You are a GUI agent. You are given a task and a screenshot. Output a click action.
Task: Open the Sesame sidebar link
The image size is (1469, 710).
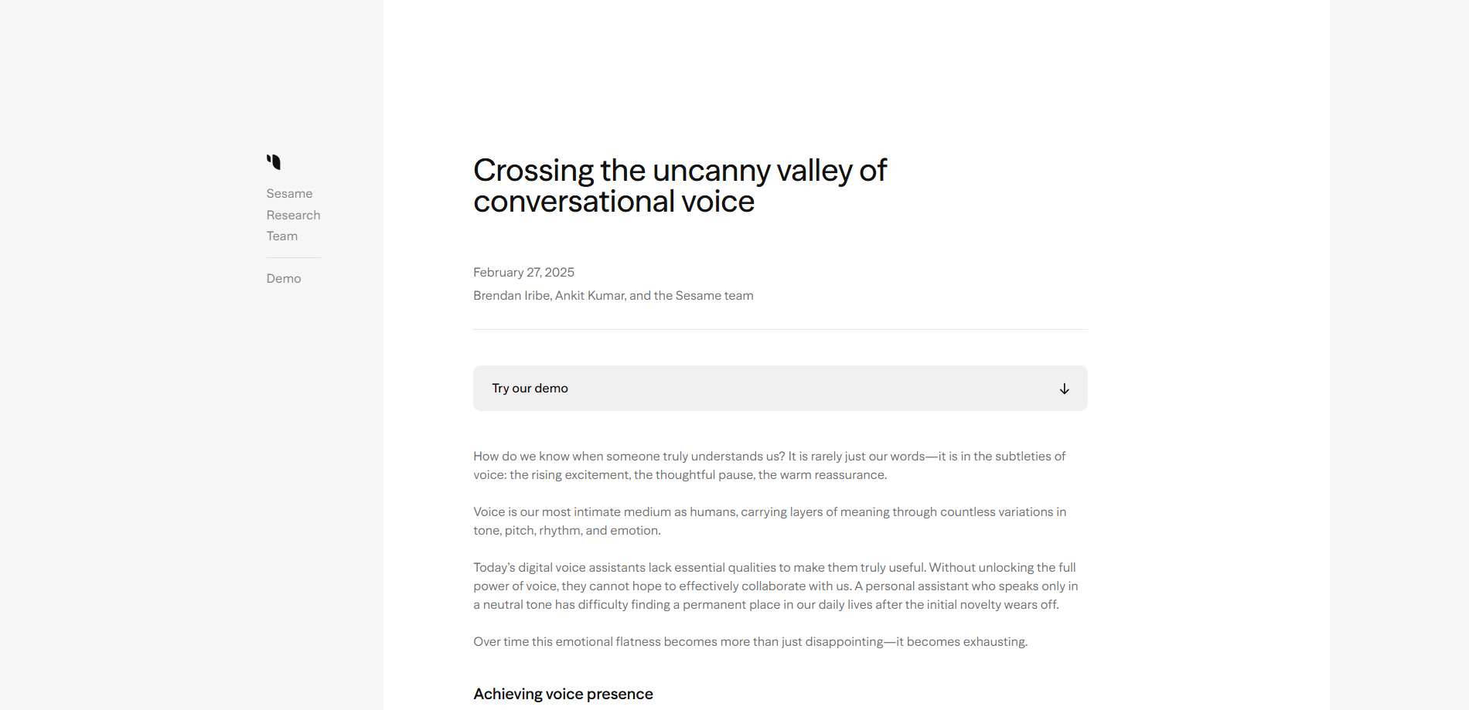[289, 193]
